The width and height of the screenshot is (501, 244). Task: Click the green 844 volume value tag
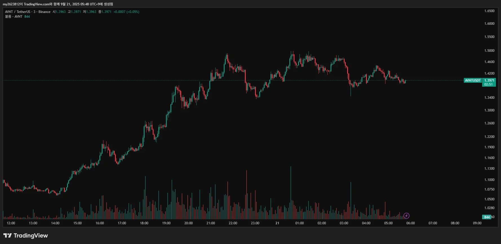487,217
